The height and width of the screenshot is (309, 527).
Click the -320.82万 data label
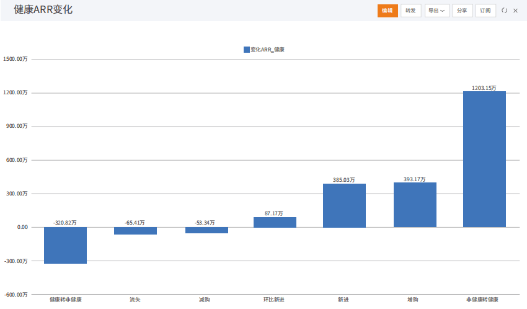click(65, 223)
